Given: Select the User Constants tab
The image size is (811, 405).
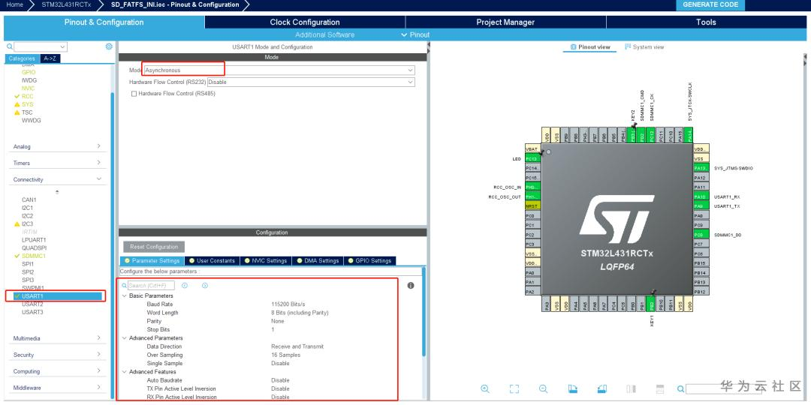Looking at the screenshot, I should click(212, 261).
